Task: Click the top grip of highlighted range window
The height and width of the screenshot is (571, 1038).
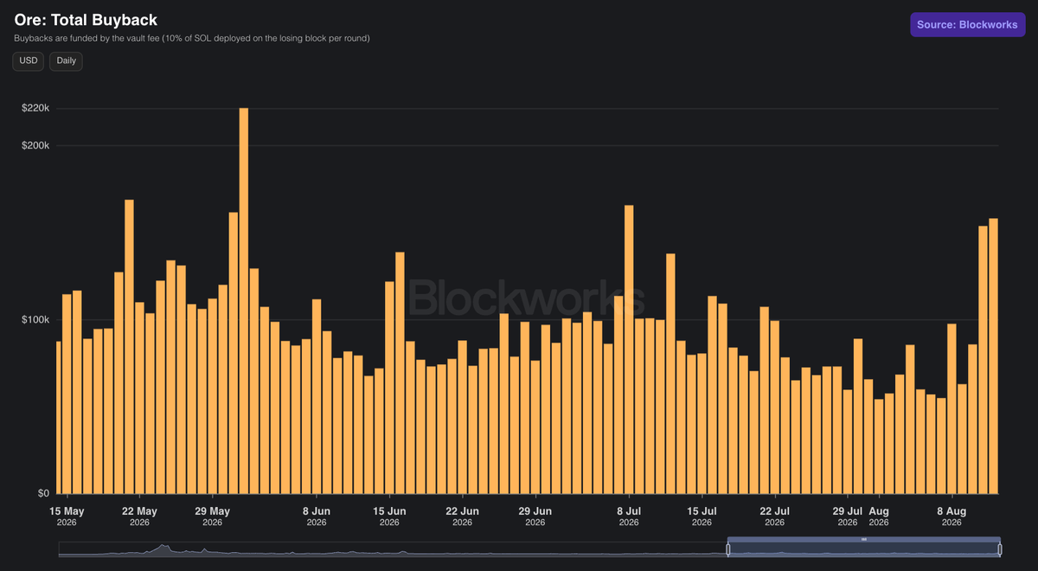Action: click(864, 539)
